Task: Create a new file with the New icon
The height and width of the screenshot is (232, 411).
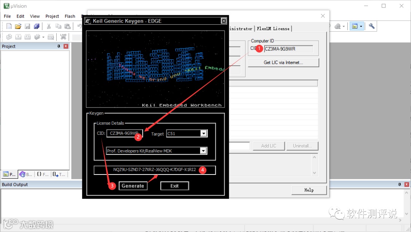Action: [x=9, y=26]
